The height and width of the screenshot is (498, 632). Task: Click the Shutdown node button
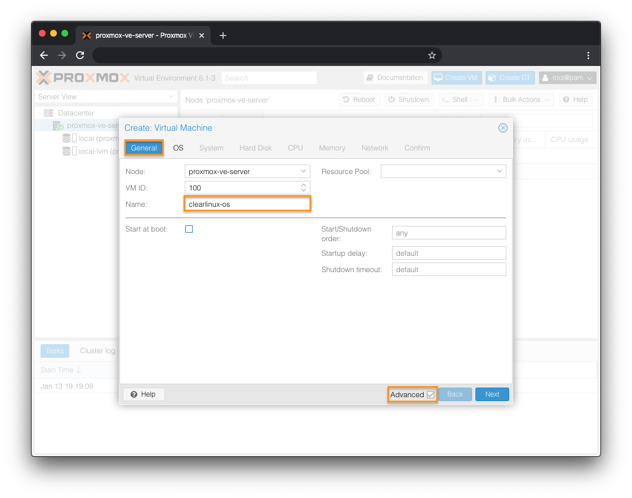(x=409, y=100)
